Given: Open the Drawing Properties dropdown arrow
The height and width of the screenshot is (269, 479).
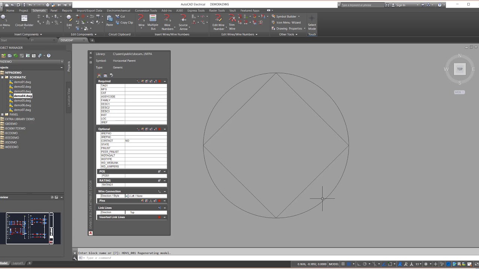Looking at the screenshot, I should click(305, 28).
